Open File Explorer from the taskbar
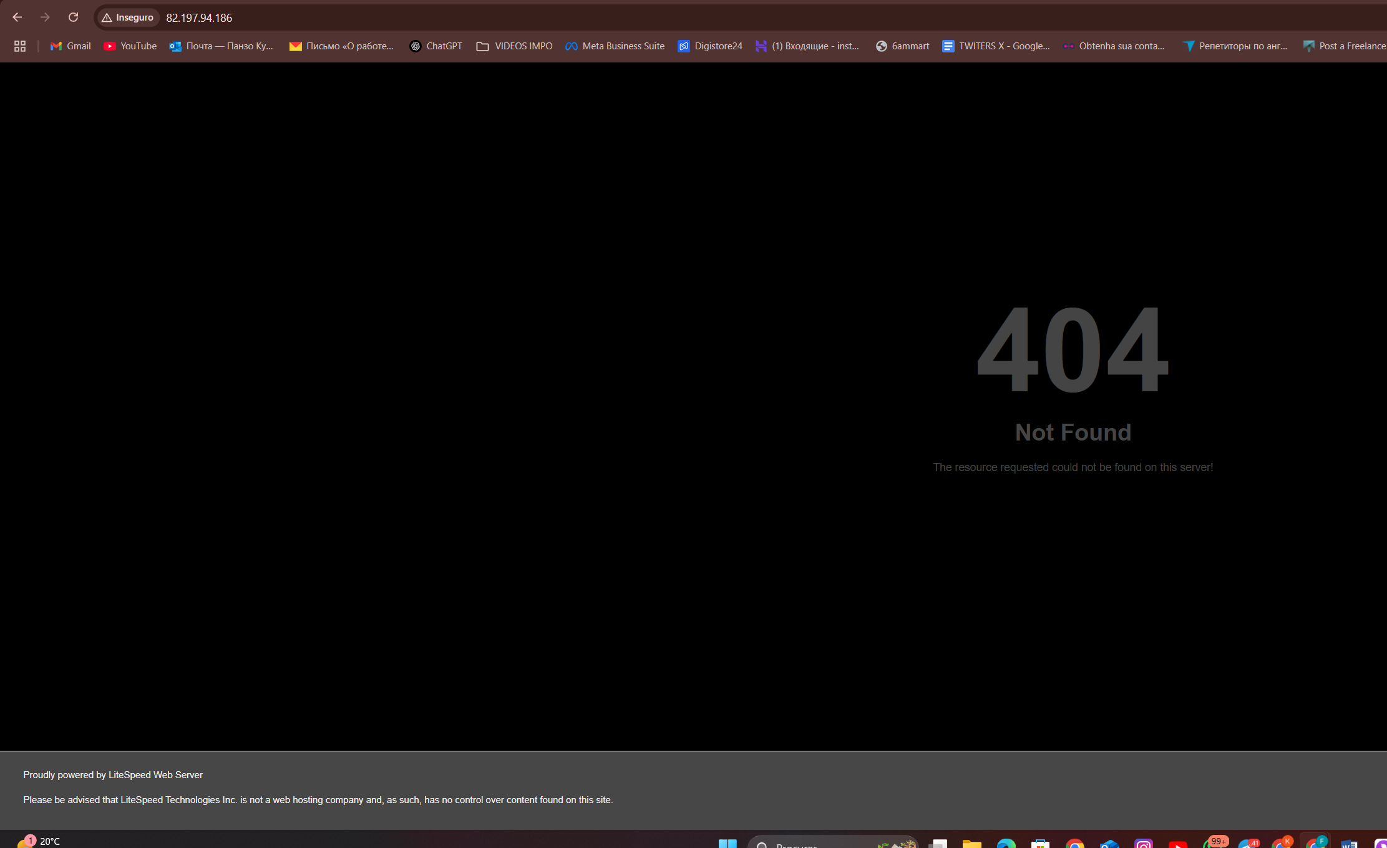The height and width of the screenshot is (848, 1387). click(x=971, y=844)
